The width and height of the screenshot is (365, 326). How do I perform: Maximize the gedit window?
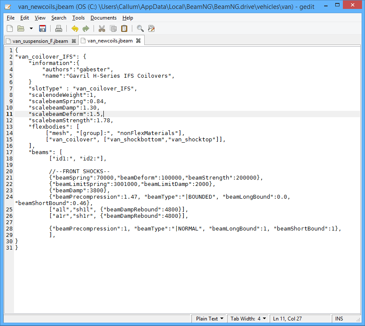coord(337,5)
